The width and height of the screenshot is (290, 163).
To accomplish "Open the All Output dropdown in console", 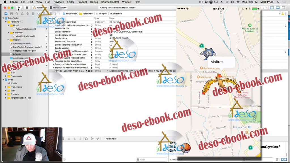I will pos(176,160).
